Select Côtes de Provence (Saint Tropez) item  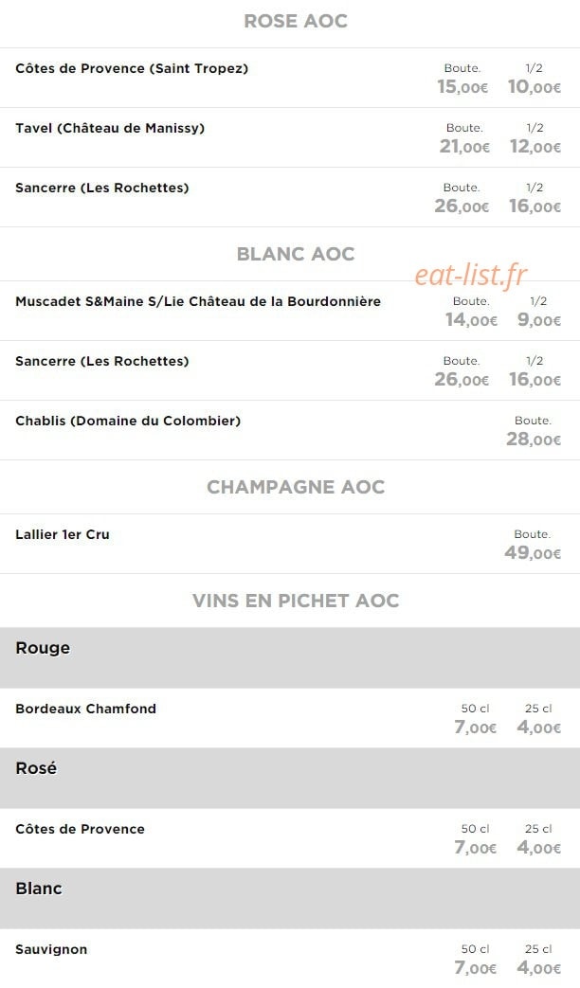pyautogui.click(x=132, y=68)
